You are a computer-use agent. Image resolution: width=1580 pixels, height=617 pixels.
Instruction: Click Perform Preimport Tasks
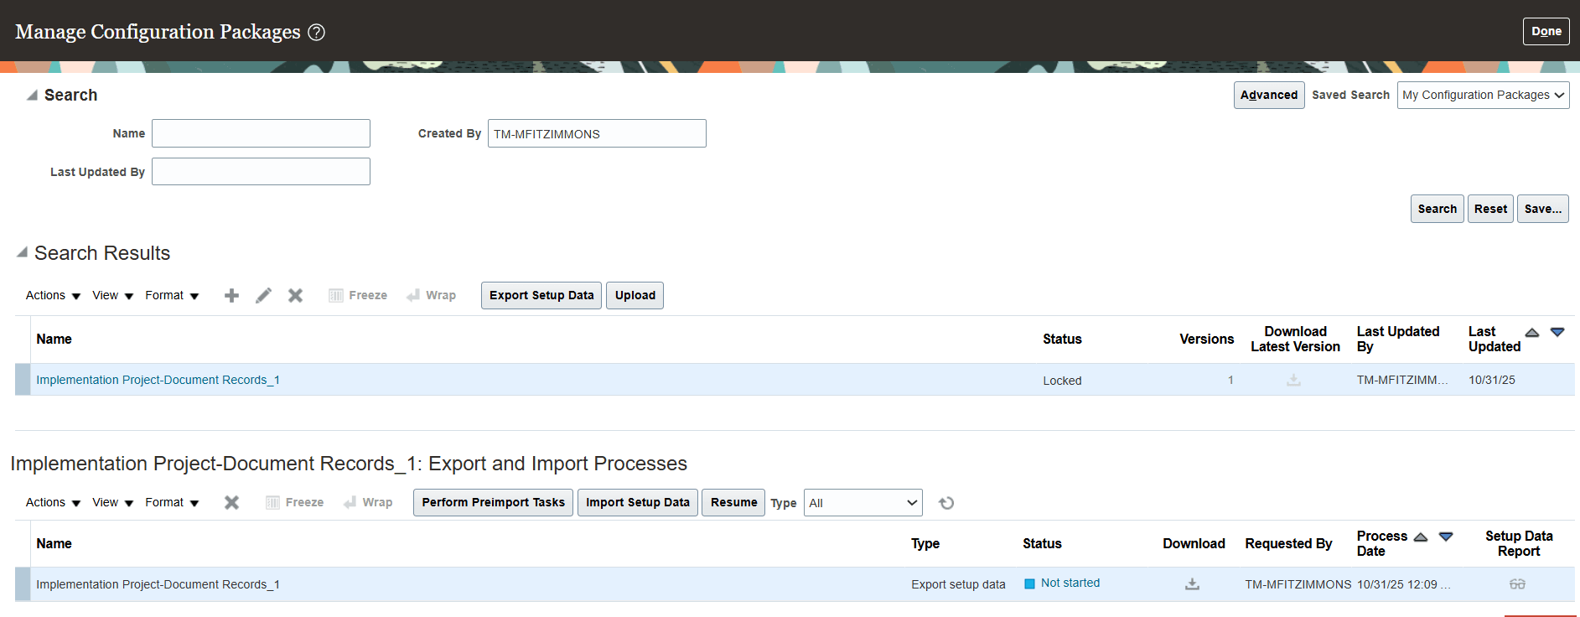493,502
